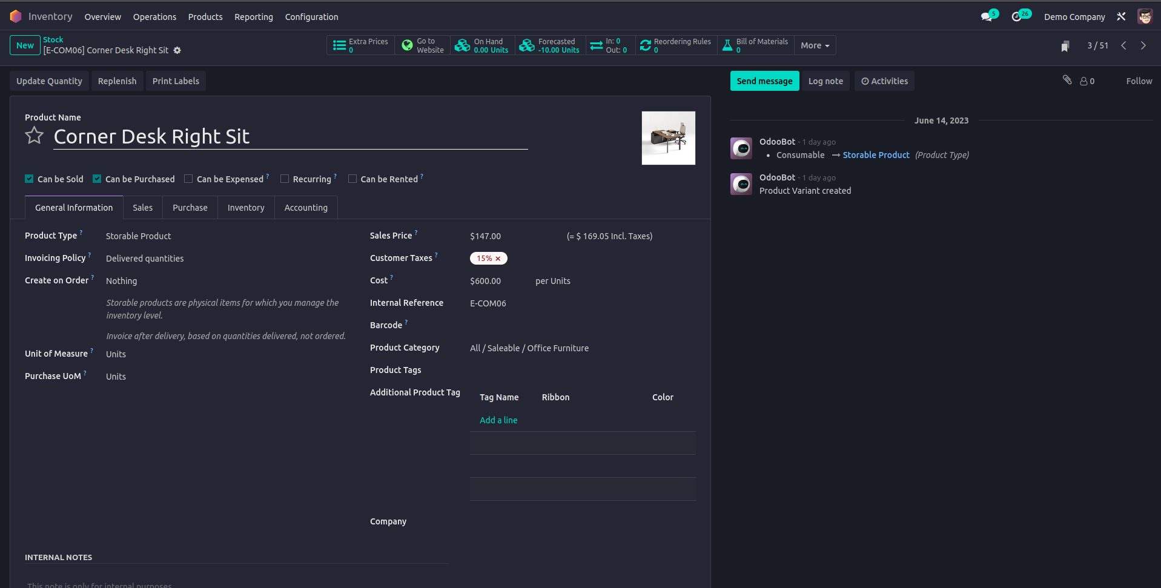Switch to the Accounting tab
Screen dimensions: 1161x588
click(x=306, y=208)
